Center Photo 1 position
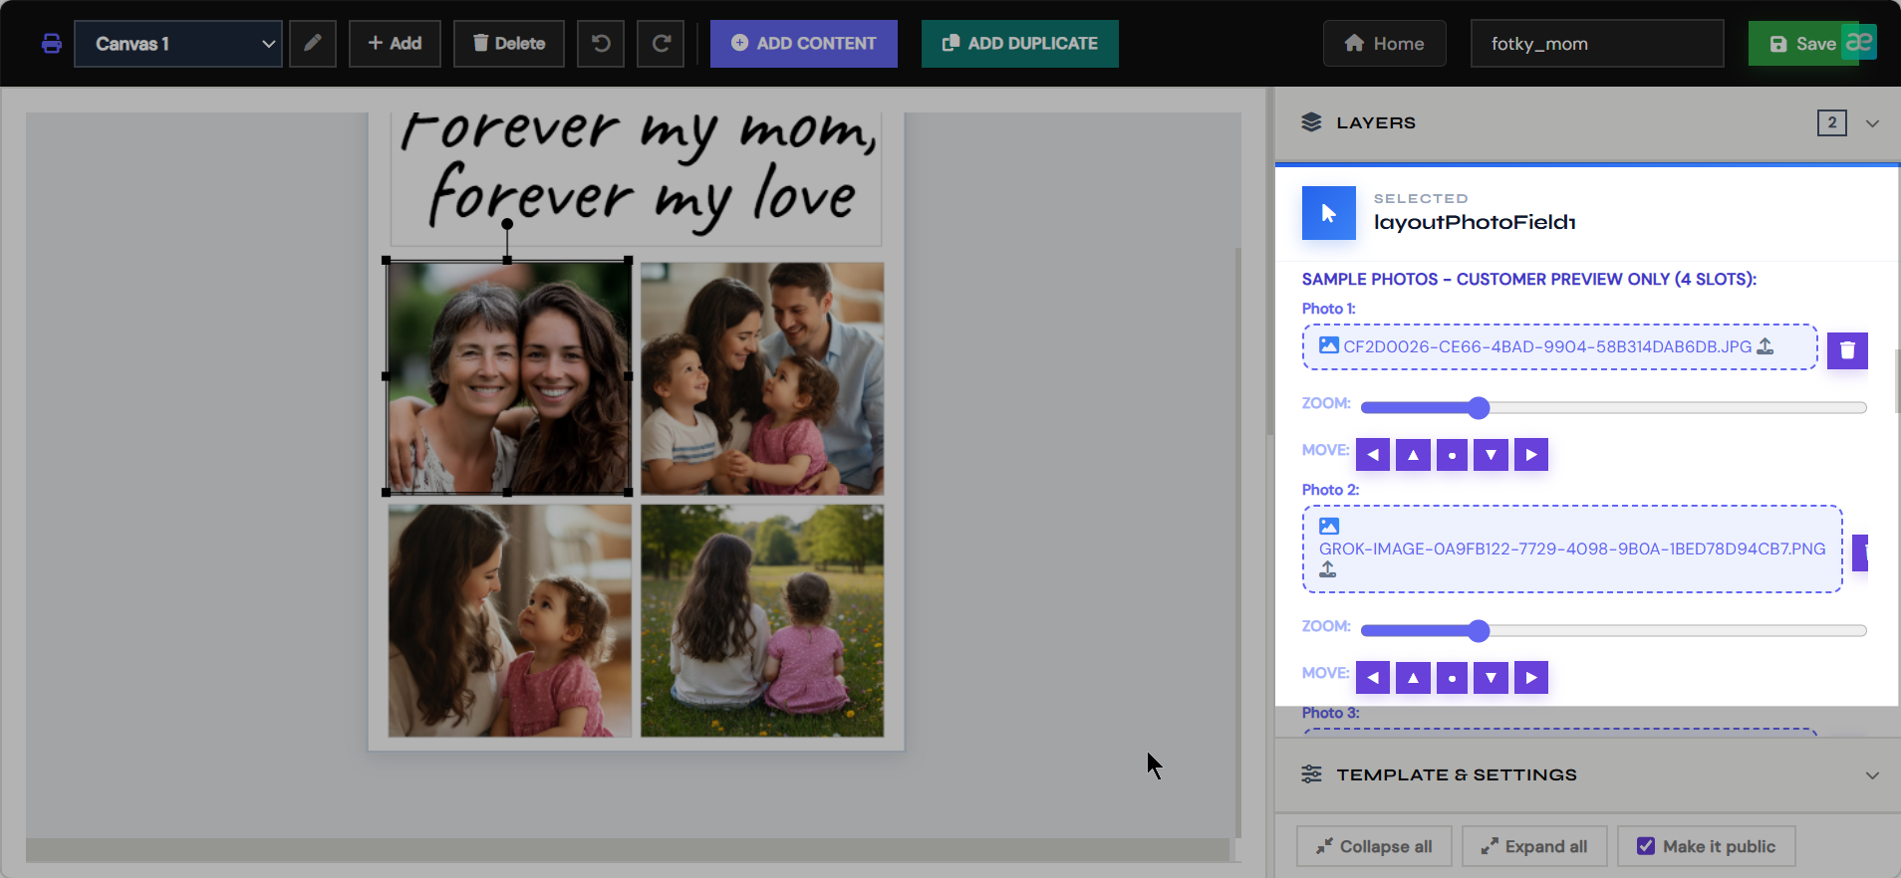The width and height of the screenshot is (1901, 878). 1452,455
